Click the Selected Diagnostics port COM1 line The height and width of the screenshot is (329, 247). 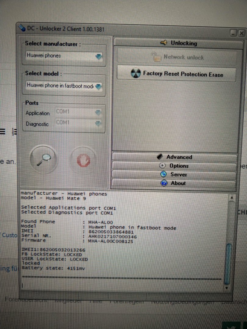(67, 213)
